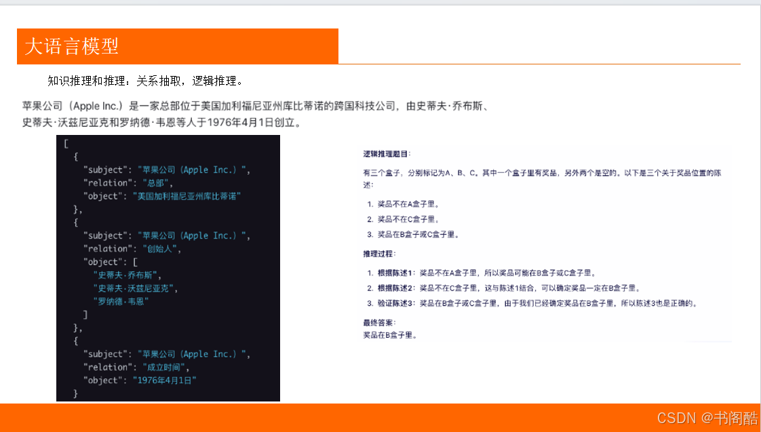Click the final answer 奖品在B盒子里。
The height and width of the screenshot is (432, 761).
390,335
